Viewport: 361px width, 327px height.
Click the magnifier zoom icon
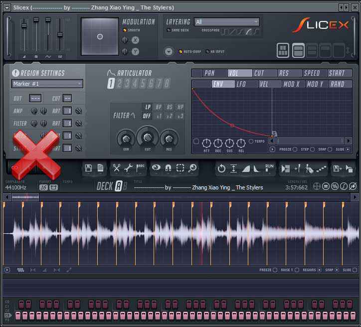click(192, 168)
